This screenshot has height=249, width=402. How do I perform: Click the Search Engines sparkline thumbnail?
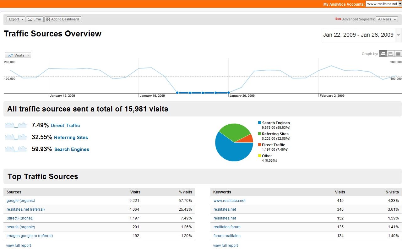click(16, 149)
